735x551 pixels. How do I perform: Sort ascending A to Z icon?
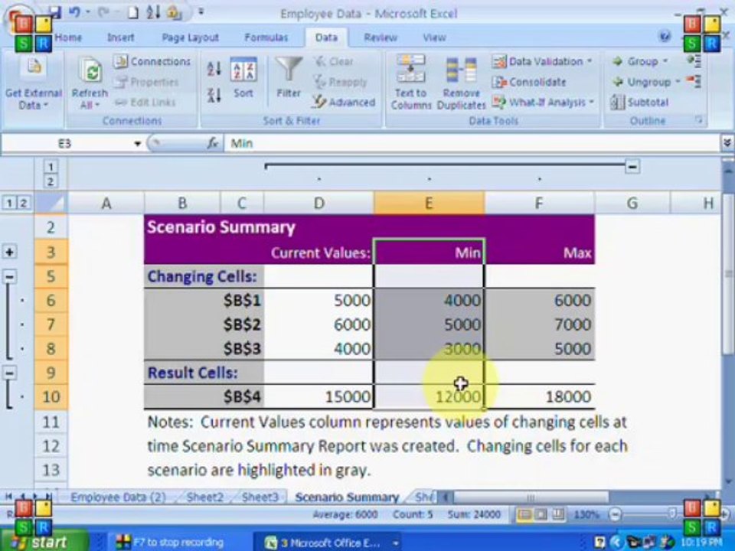(214, 70)
